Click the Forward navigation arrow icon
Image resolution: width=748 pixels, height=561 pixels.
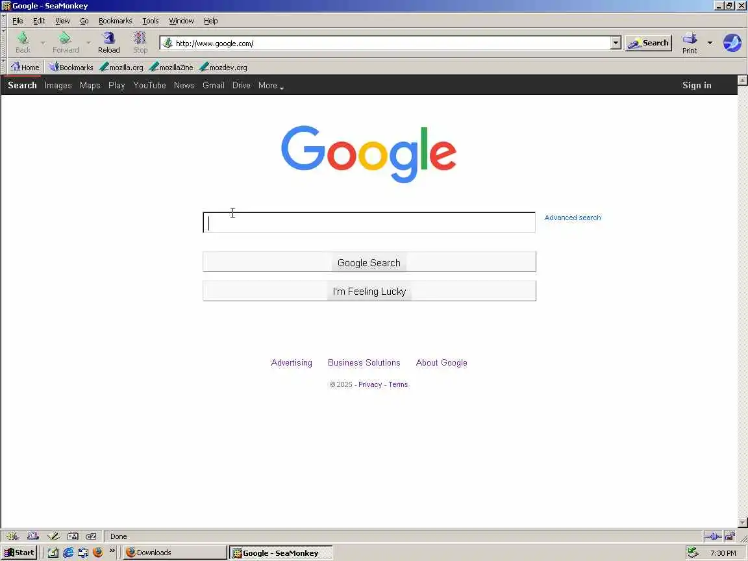point(65,38)
